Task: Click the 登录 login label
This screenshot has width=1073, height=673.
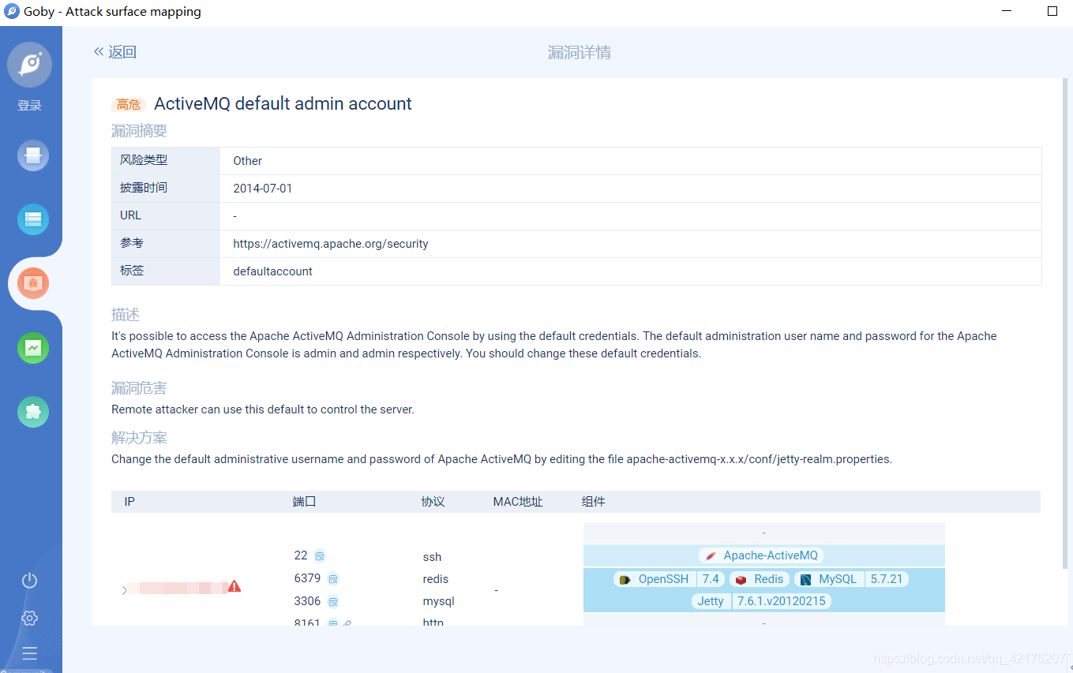Action: (x=29, y=105)
